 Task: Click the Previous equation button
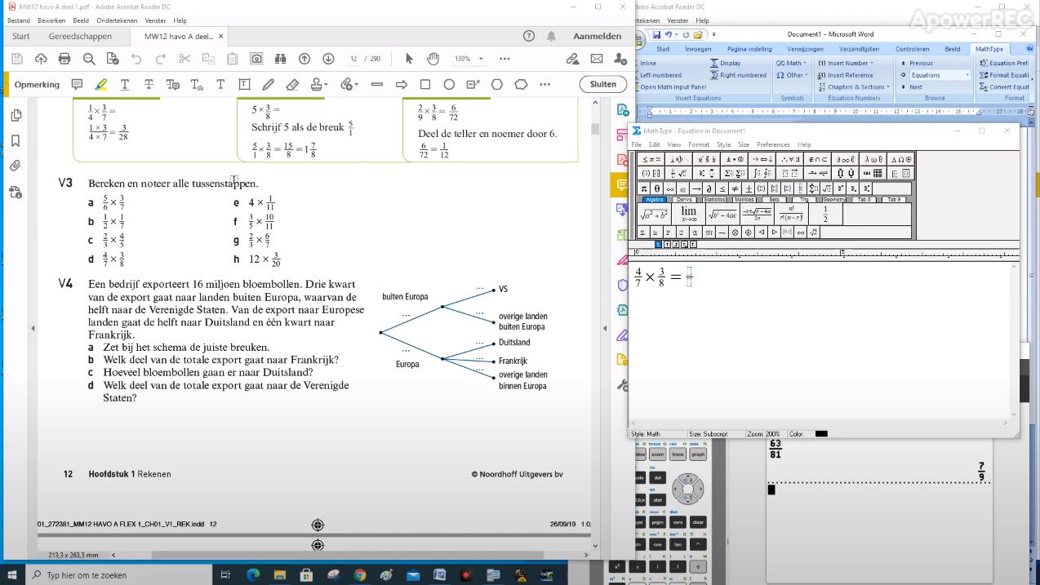tap(917, 63)
